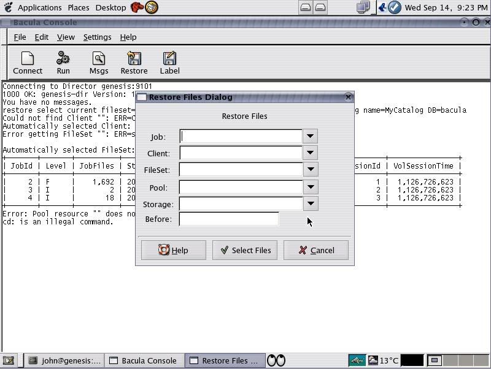Click the eyes applet in bottom panel
491x369 pixels.
pyautogui.click(x=276, y=360)
